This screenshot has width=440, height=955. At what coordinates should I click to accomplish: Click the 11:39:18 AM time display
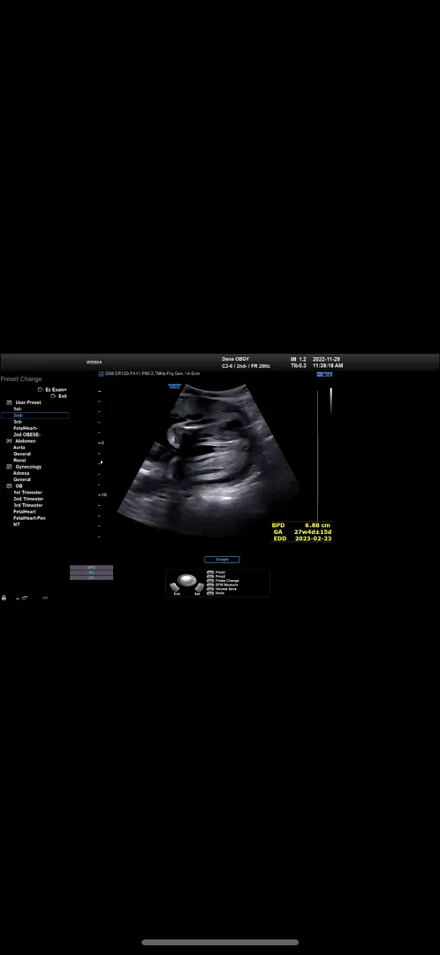(328, 366)
